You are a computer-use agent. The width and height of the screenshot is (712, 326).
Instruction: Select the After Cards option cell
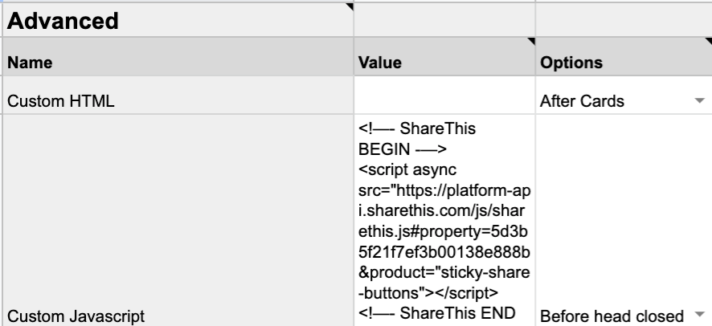[x=611, y=101]
